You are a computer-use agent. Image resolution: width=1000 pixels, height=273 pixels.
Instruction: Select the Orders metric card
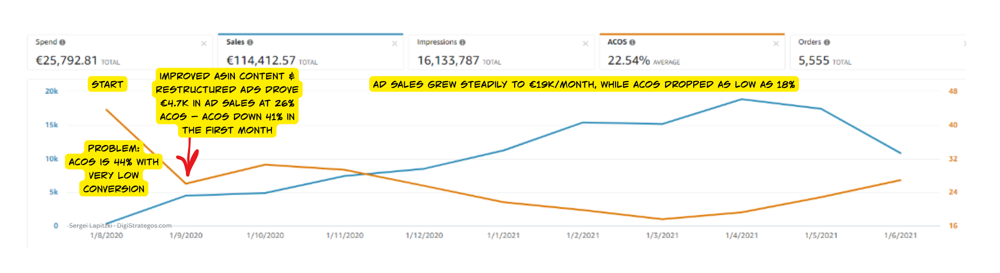click(878, 51)
